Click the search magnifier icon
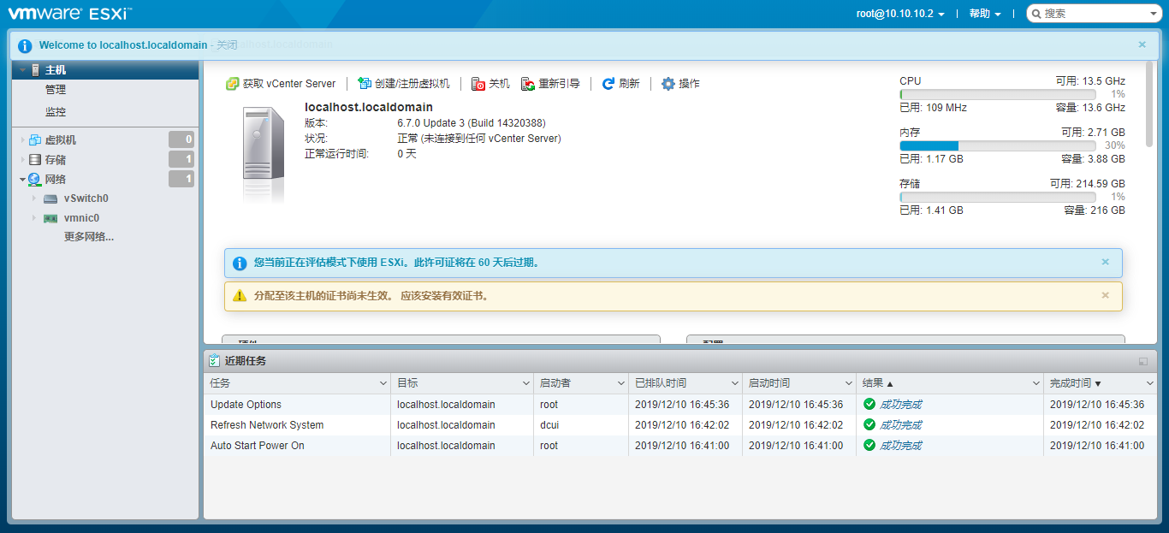The height and width of the screenshot is (533, 1169). (1035, 14)
